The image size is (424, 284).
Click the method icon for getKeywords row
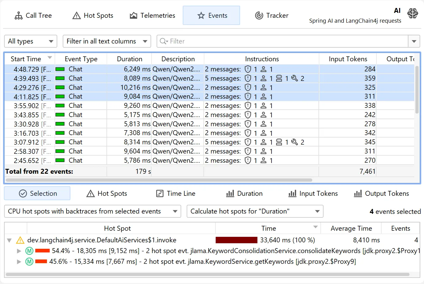(29, 262)
